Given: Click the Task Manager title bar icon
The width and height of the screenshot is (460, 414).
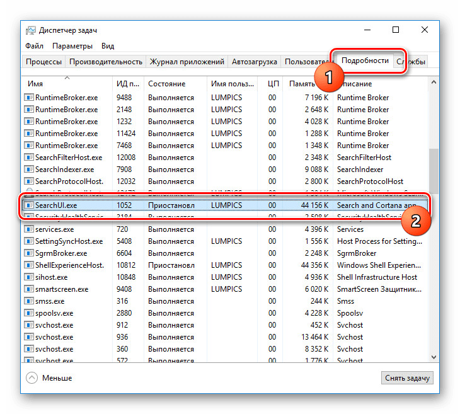Looking at the screenshot, I should coord(30,30).
